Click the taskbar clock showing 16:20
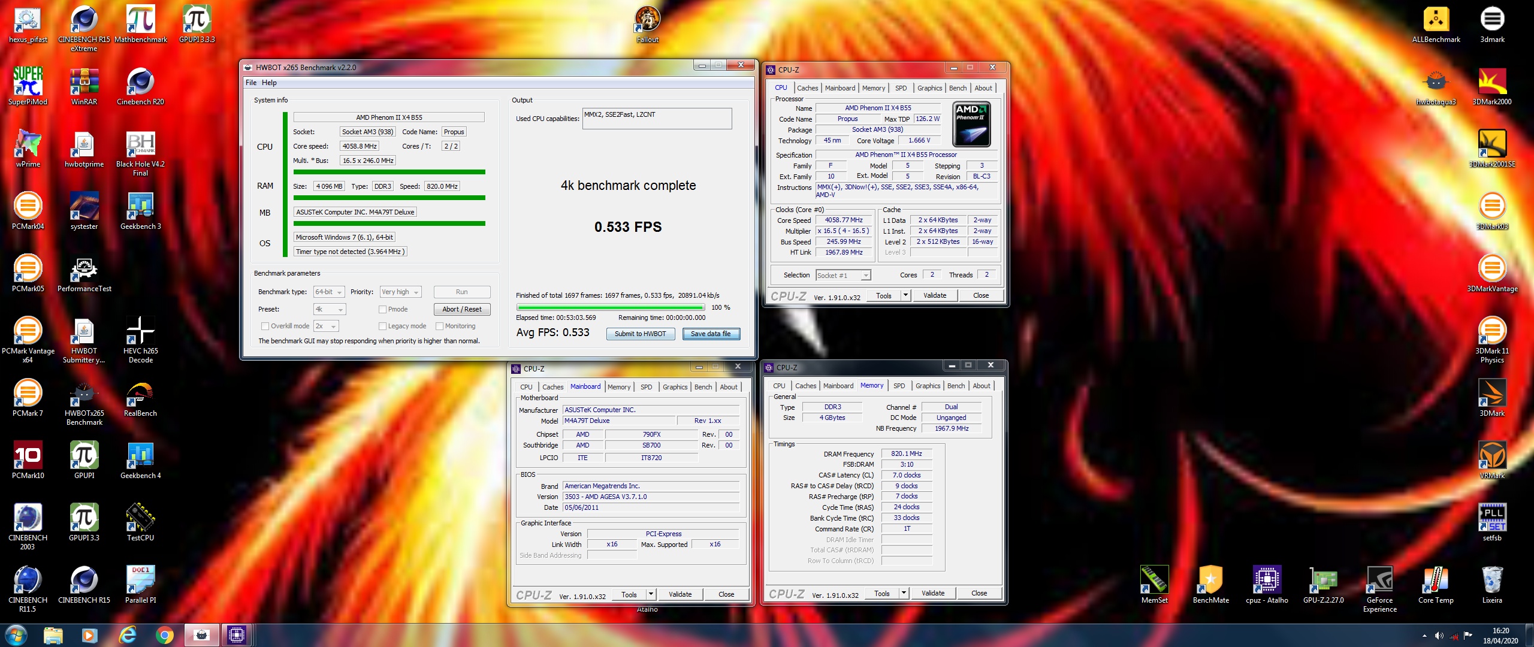Image resolution: width=1534 pixels, height=647 pixels. coord(1500,636)
